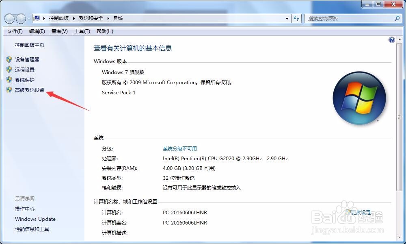Viewport: 406px width, 244px height.
Task: Click the shield icon beside 高级系统设置
Action: point(9,90)
